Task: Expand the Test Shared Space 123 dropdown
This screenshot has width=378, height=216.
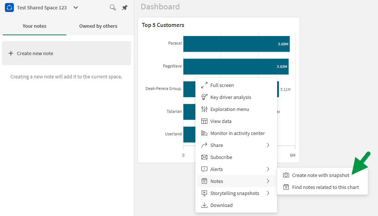Action: click(x=76, y=7)
